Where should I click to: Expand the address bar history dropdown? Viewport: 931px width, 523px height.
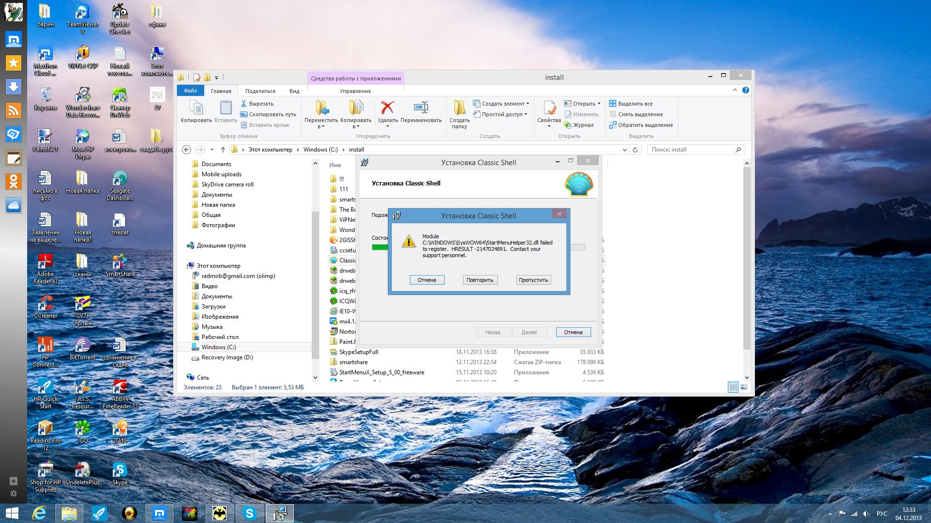click(x=625, y=150)
